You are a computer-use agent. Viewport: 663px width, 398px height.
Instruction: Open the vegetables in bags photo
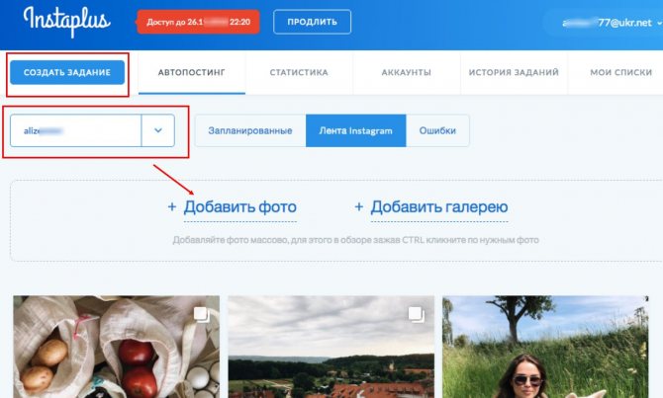pyautogui.click(x=117, y=347)
